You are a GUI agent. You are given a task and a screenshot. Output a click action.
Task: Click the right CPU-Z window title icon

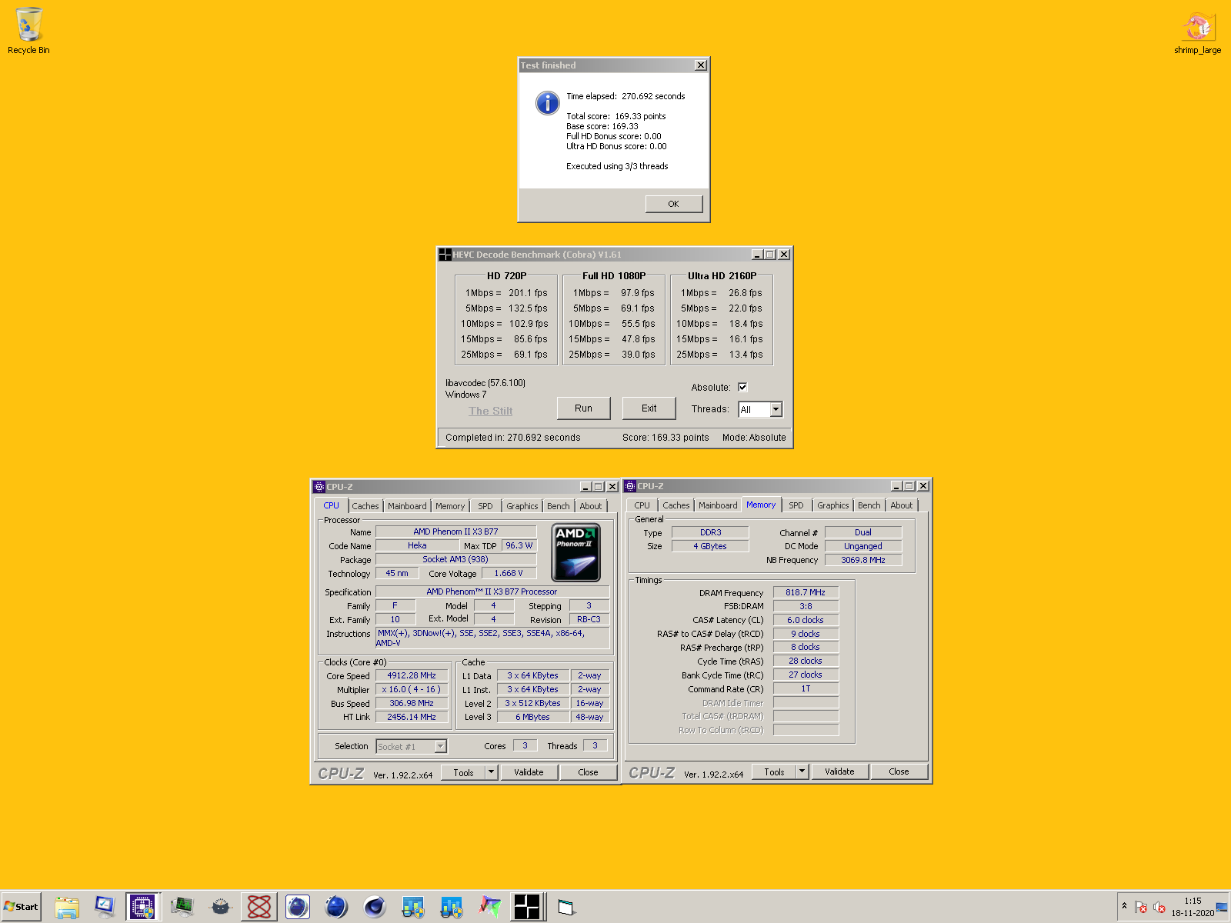pyautogui.click(x=630, y=486)
